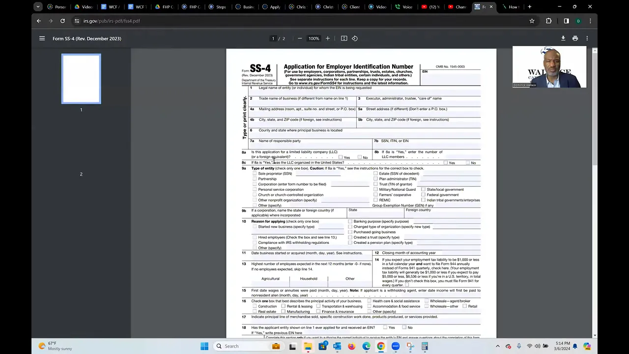Select page 1 thumbnail in sidebar
Image resolution: width=629 pixels, height=354 pixels.
tap(81, 79)
